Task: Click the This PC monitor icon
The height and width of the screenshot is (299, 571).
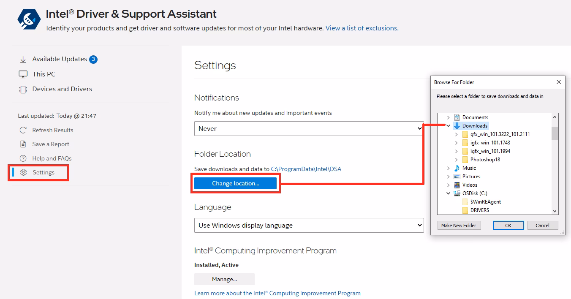Action: 23,74
